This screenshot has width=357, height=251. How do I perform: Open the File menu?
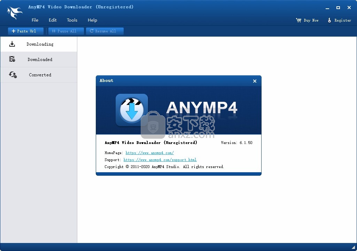point(35,20)
